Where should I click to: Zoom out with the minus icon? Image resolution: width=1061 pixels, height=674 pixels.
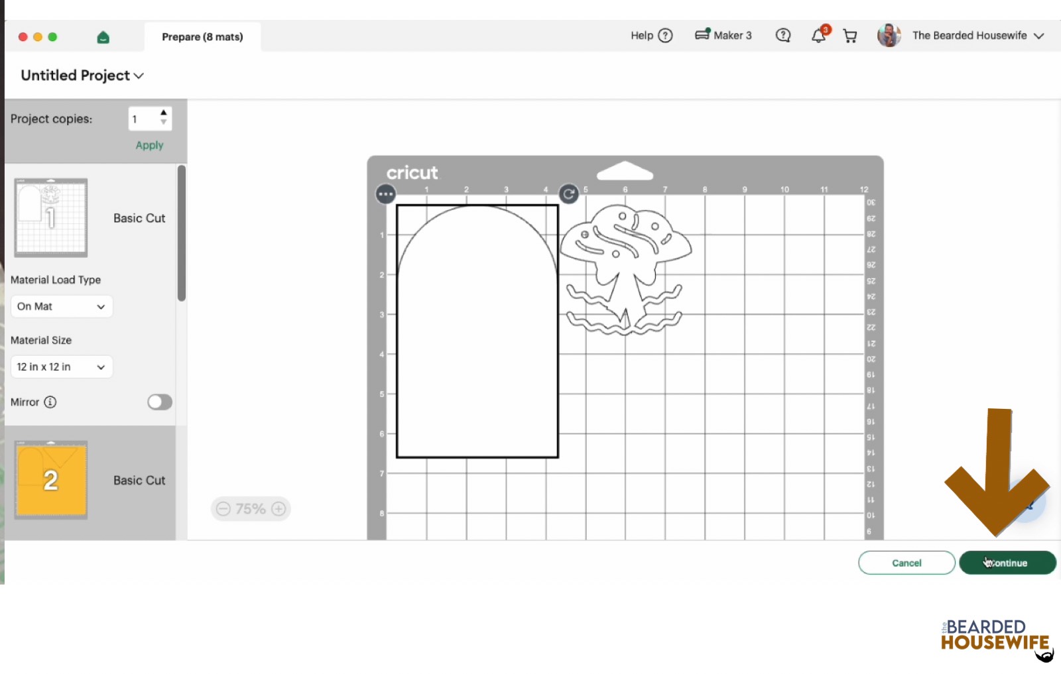[223, 509]
